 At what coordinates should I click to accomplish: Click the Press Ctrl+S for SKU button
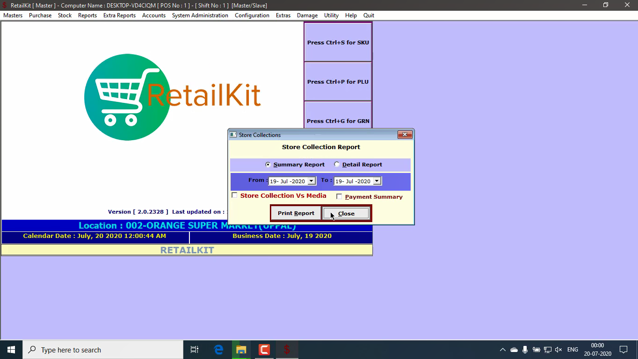(x=338, y=42)
